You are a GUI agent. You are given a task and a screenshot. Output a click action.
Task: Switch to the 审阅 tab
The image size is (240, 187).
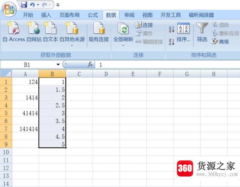[129, 15]
